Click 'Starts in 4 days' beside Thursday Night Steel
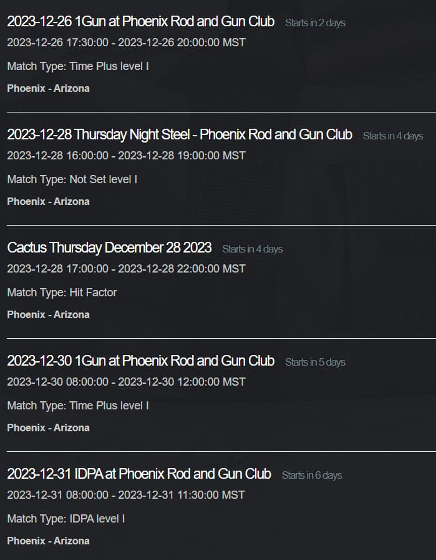Screen dimensions: 436x560 (393, 136)
